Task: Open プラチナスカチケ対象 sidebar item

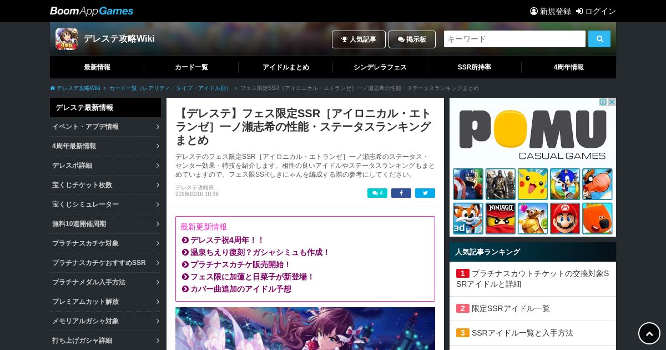Action: point(105,243)
